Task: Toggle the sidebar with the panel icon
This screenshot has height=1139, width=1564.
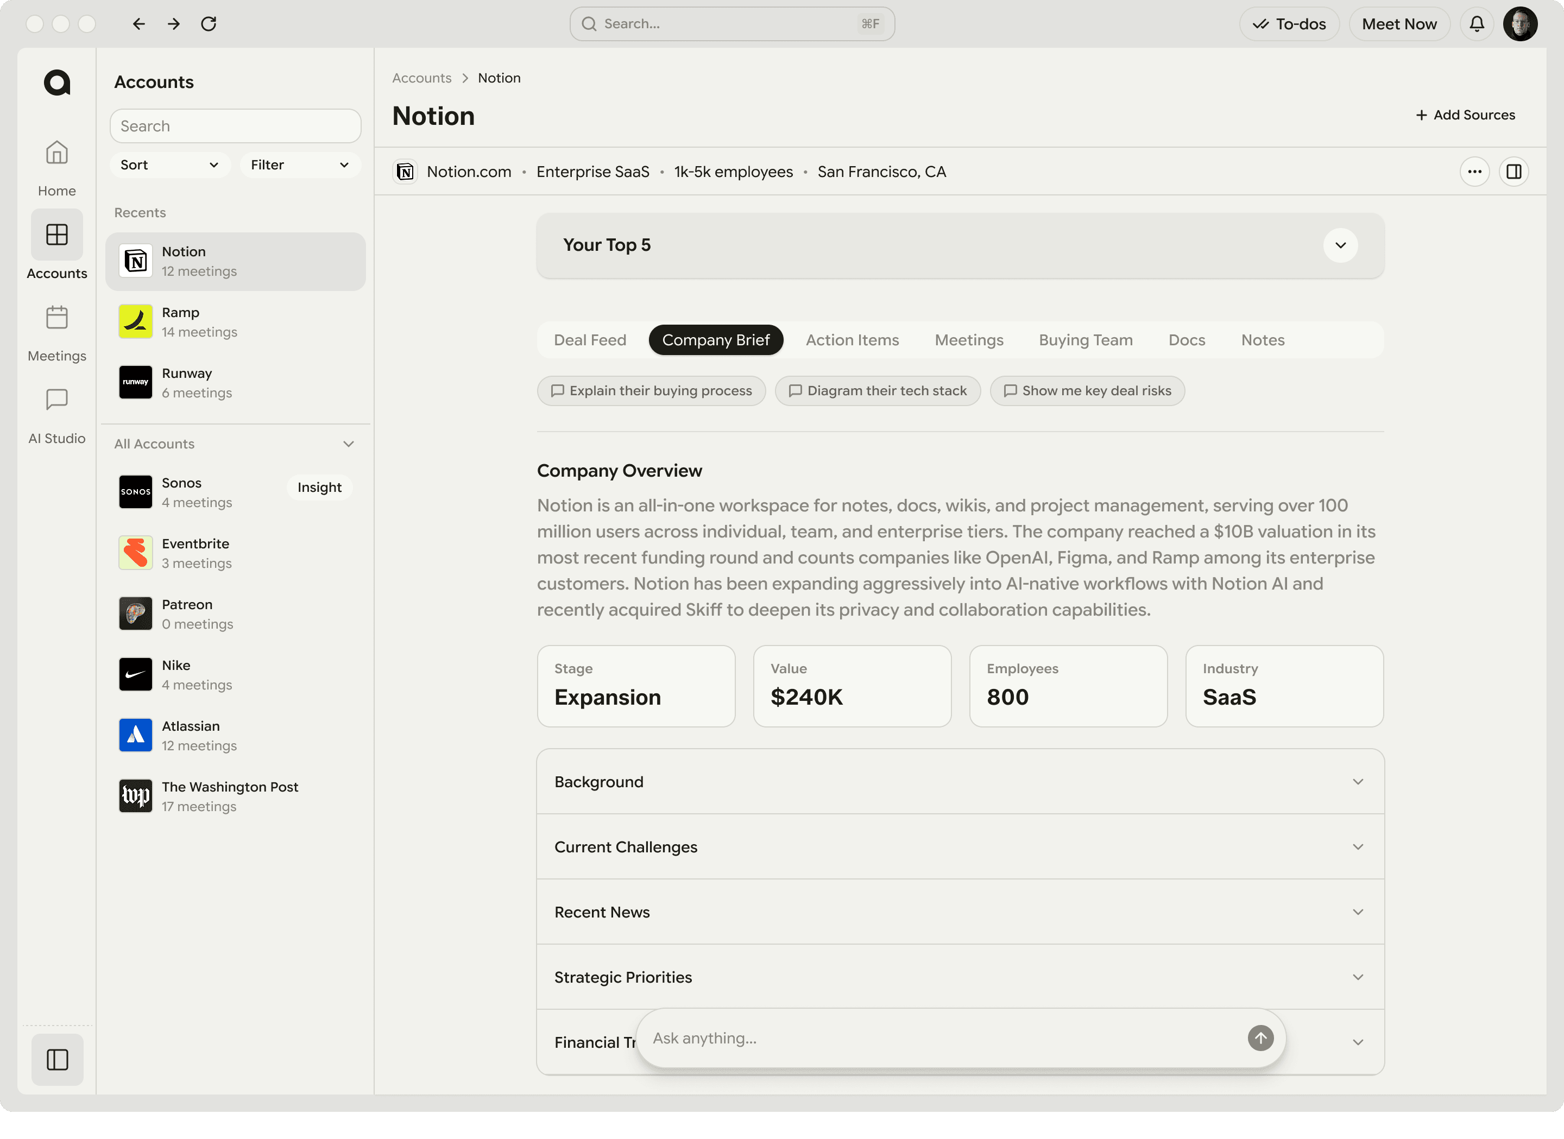Action: point(56,1060)
